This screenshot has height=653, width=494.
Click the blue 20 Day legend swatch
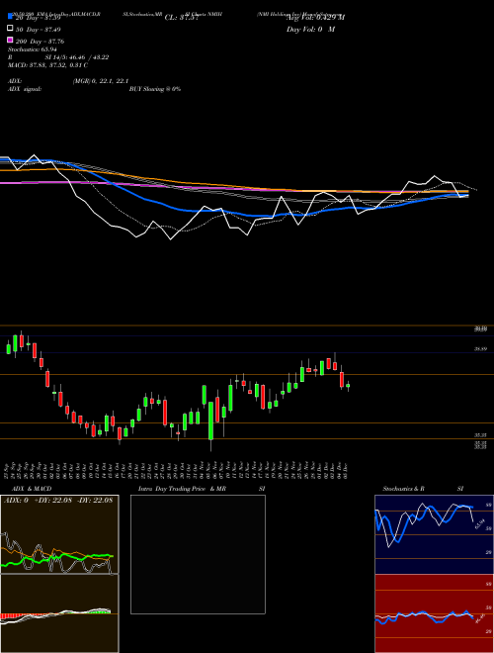pos(10,16)
